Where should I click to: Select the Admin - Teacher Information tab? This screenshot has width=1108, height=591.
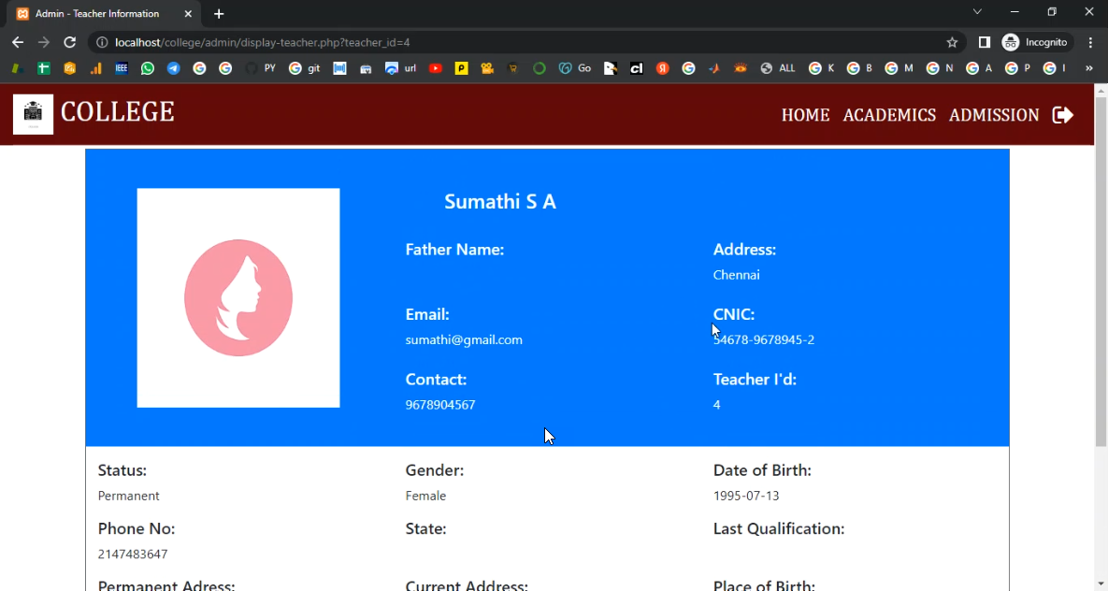tap(98, 14)
